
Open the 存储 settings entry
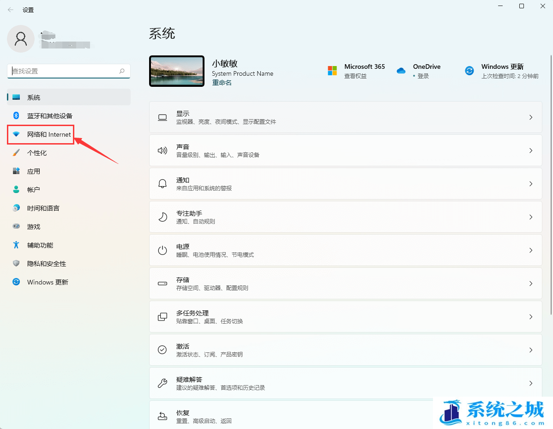point(345,283)
